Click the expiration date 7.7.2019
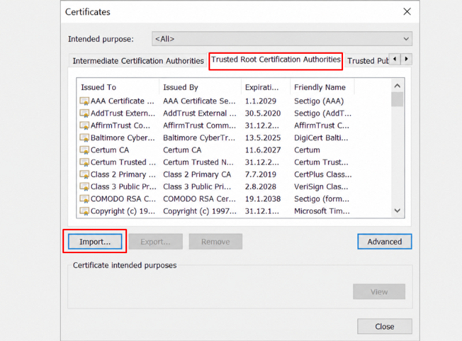The height and width of the screenshot is (341, 462). pos(261,175)
